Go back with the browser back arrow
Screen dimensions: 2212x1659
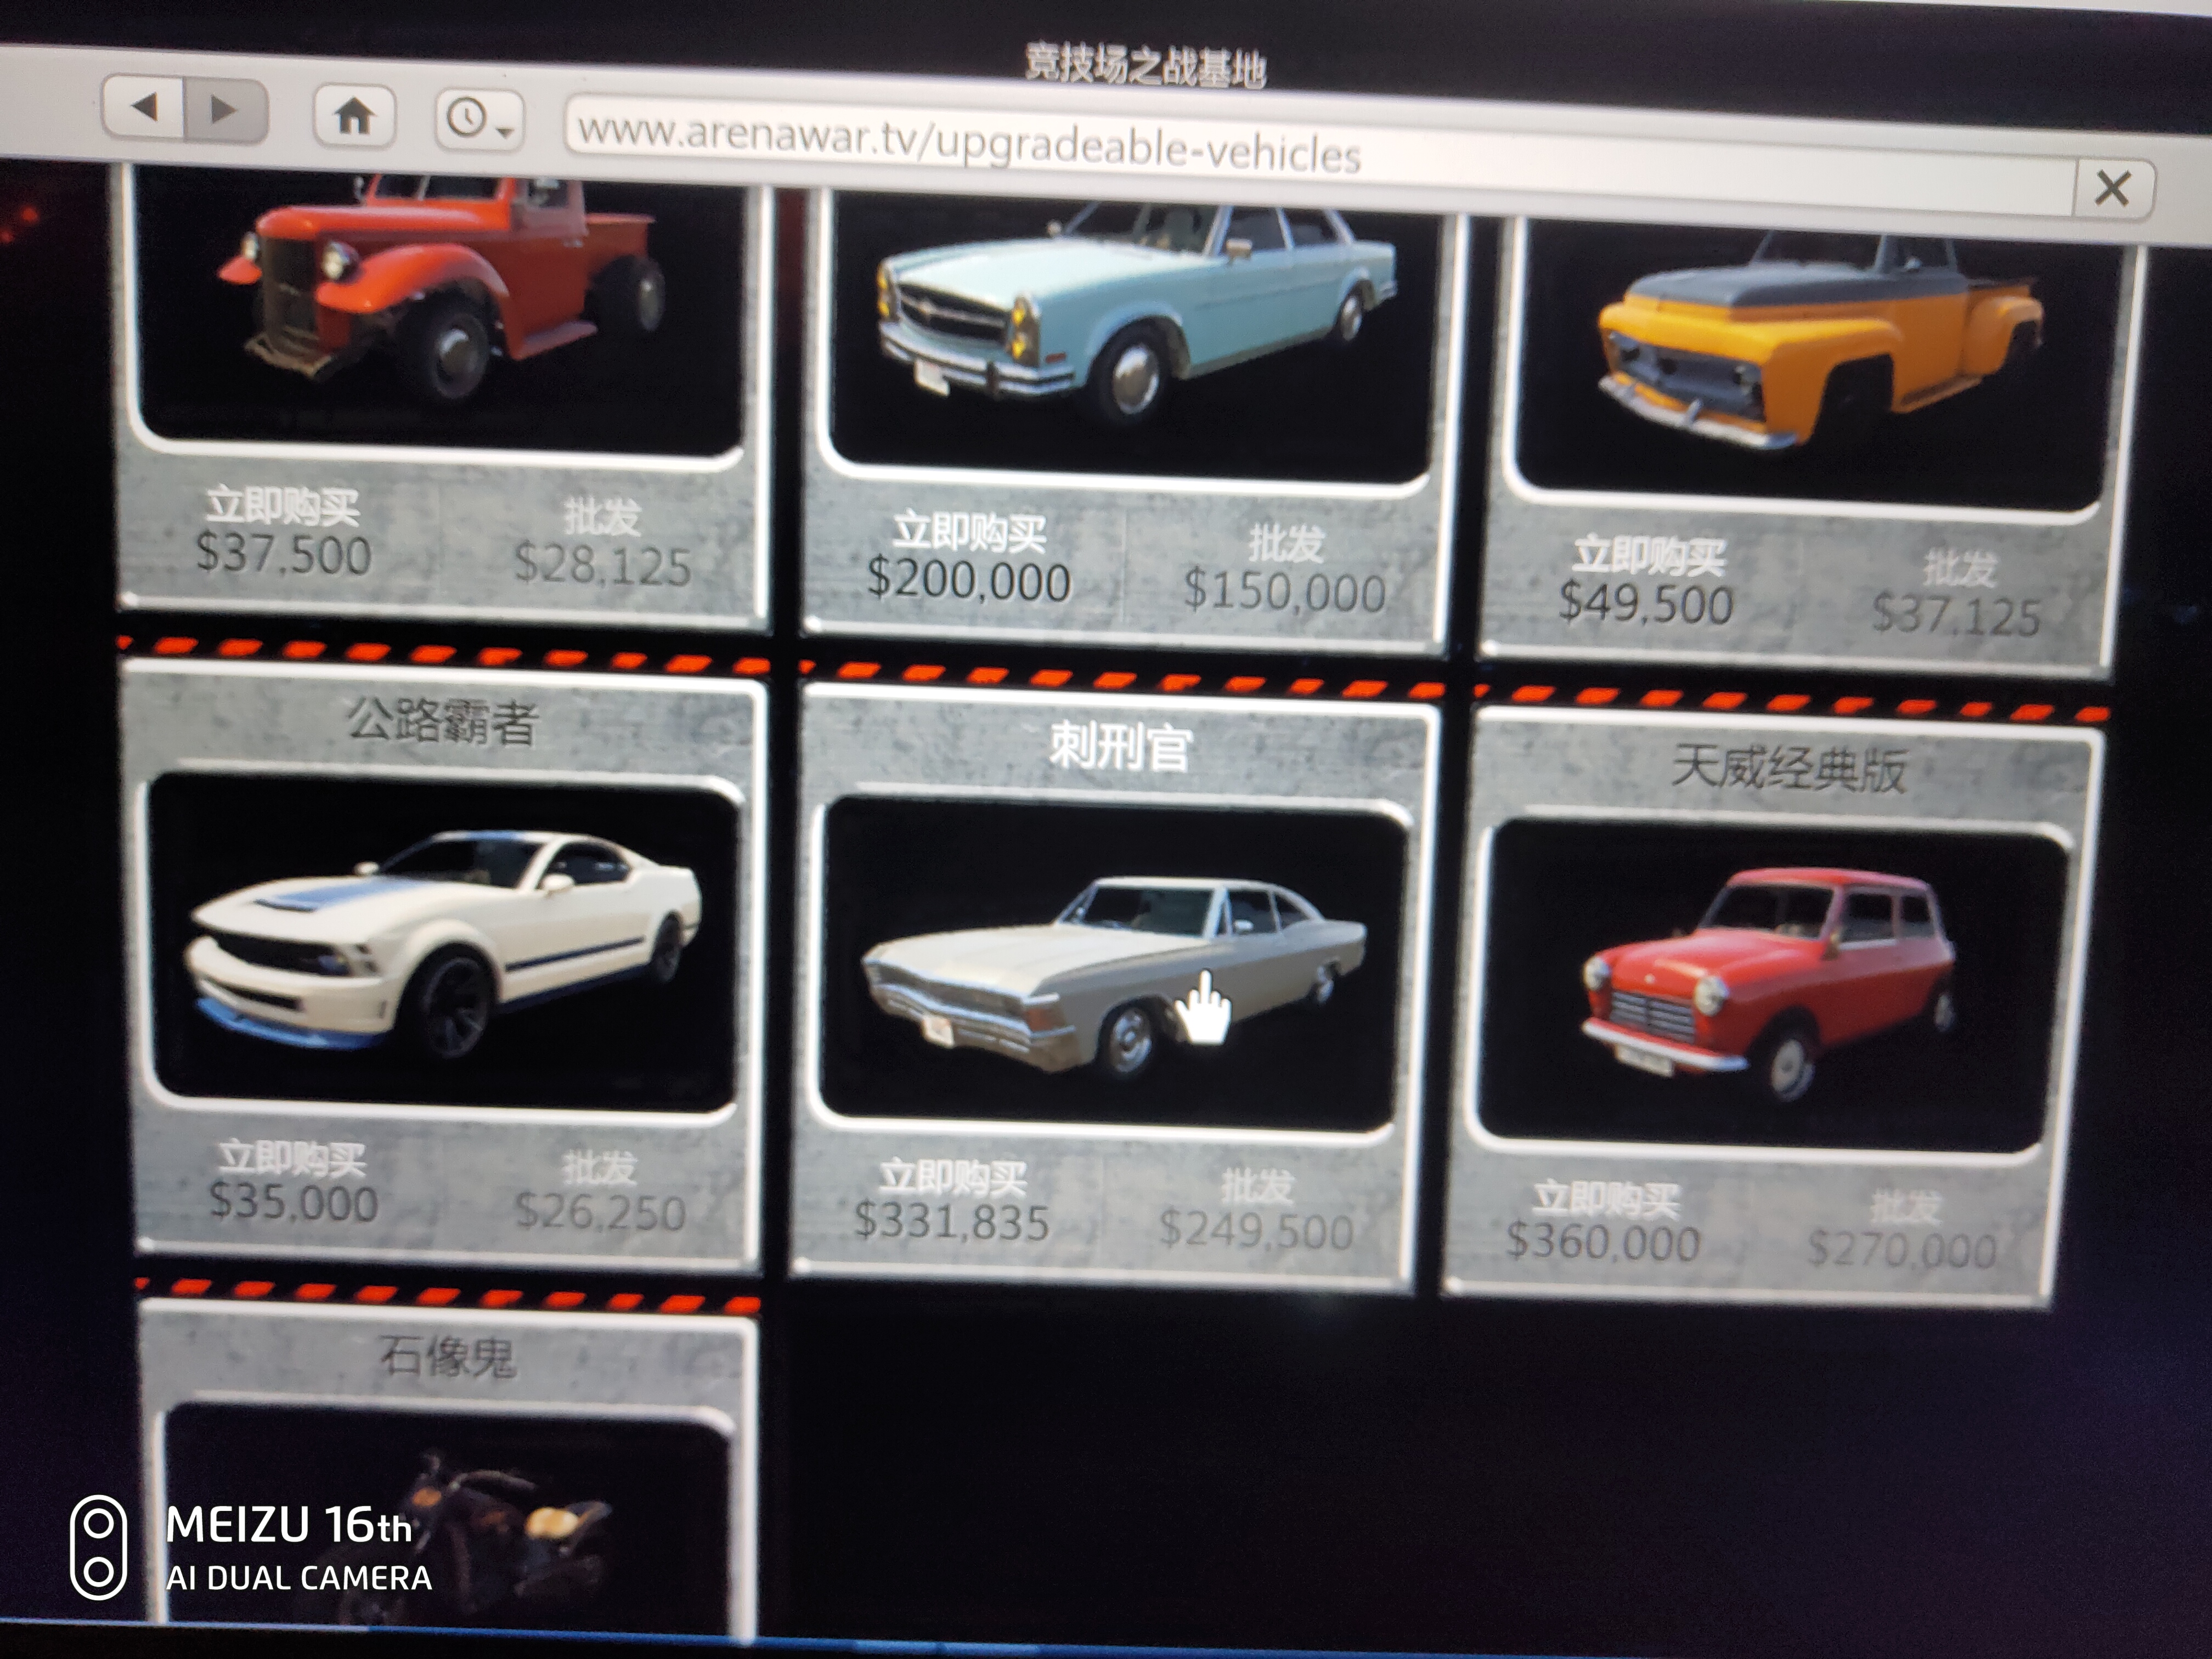[x=143, y=107]
